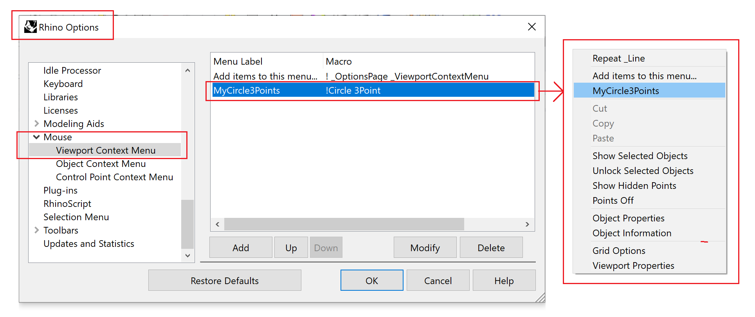Collapse the Mouse tree node
Image resolution: width=755 pixels, height=317 pixels.
[x=37, y=137]
